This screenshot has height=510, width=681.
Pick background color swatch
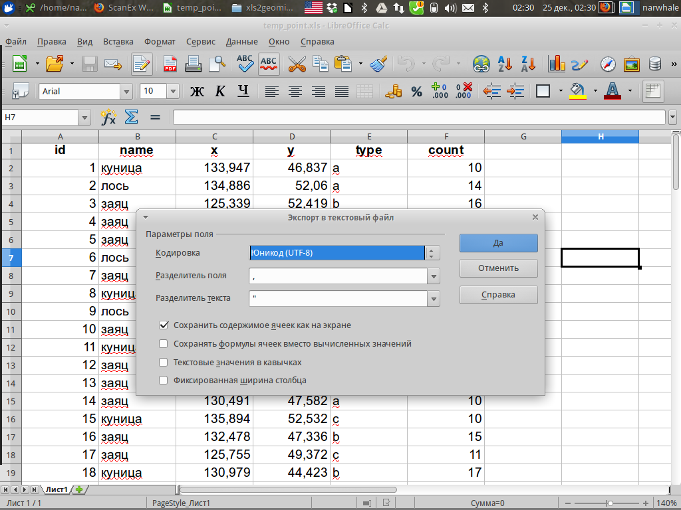(x=578, y=91)
